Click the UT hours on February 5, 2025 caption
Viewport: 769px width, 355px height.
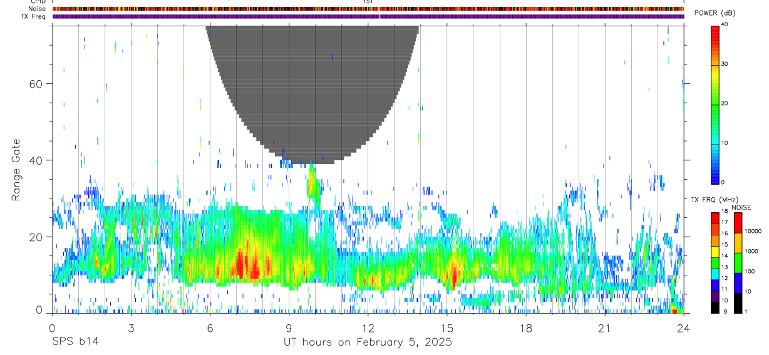click(368, 342)
